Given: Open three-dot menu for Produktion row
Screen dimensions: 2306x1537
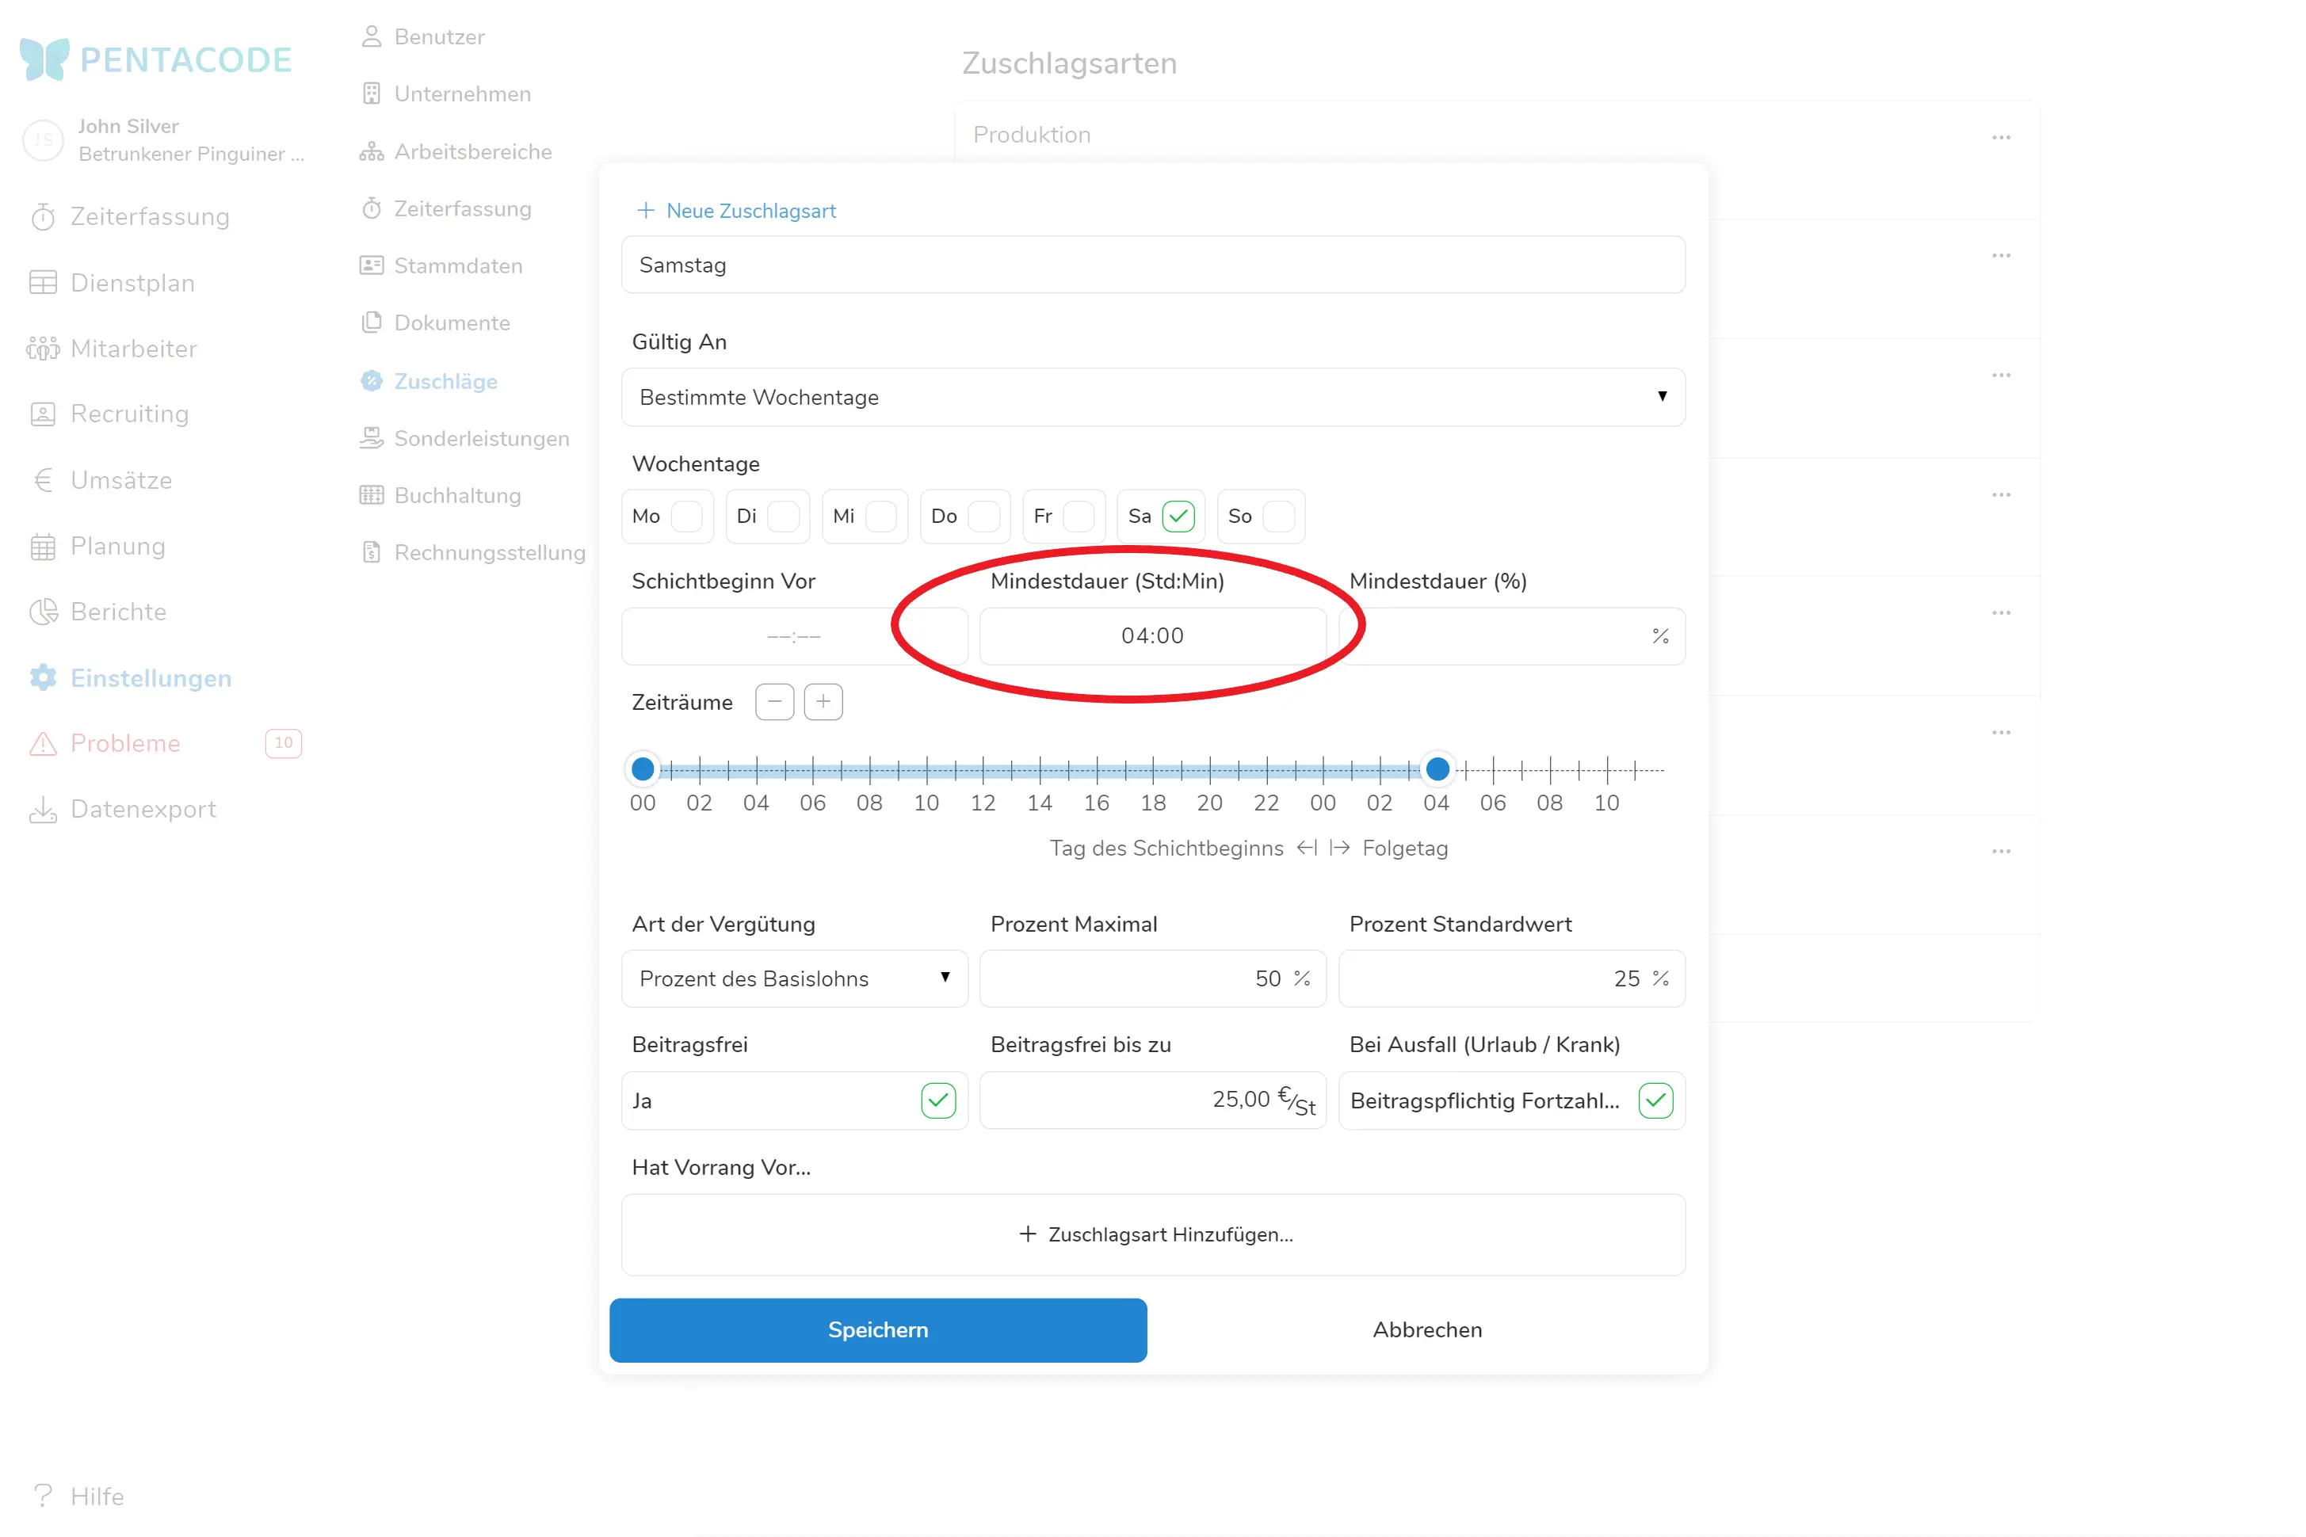Looking at the screenshot, I should pyautogui.click(x=2001, y=137).
